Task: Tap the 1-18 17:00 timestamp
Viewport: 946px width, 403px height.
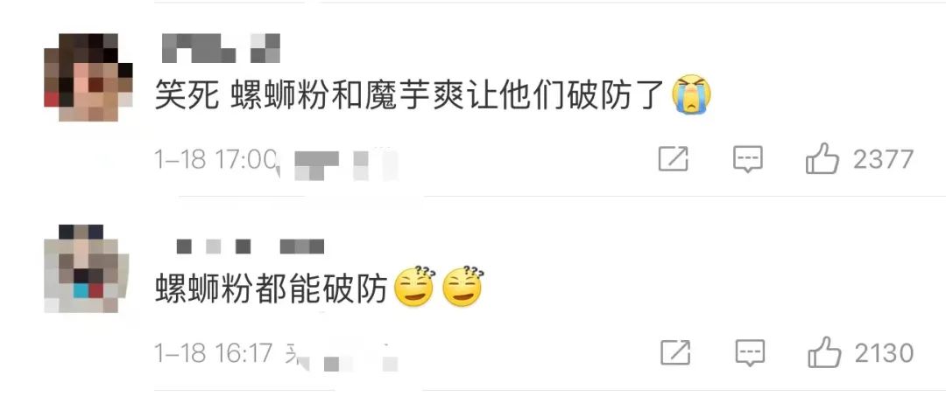Action: tap(215, 160)
